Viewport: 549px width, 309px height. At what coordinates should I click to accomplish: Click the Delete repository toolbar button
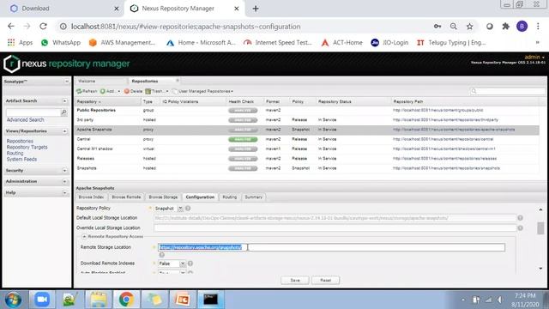click(x=133, y=91)
